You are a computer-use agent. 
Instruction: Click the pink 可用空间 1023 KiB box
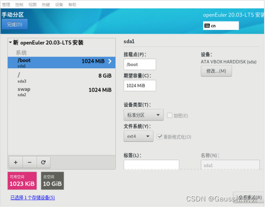point(22,181)
